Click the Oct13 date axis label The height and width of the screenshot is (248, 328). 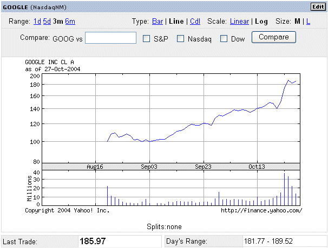coord(257,167)
